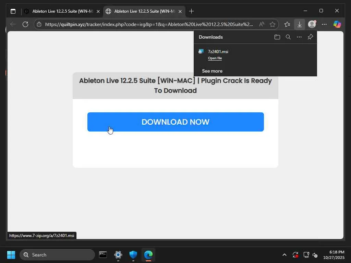This screenshot has height=263, width=351.
Task: Go back using the back arrow
Action: [13, 24]
